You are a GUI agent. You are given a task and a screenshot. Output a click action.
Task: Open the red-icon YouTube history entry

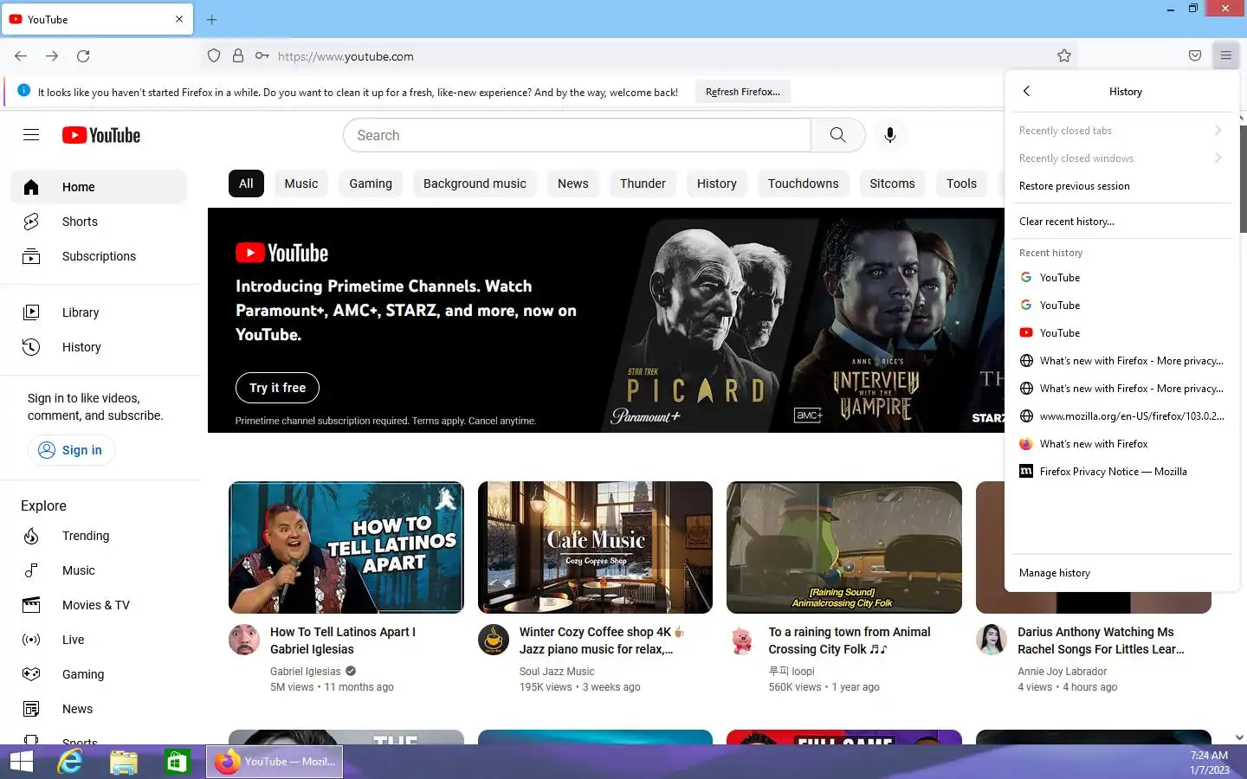click(x=1121, y=333)
